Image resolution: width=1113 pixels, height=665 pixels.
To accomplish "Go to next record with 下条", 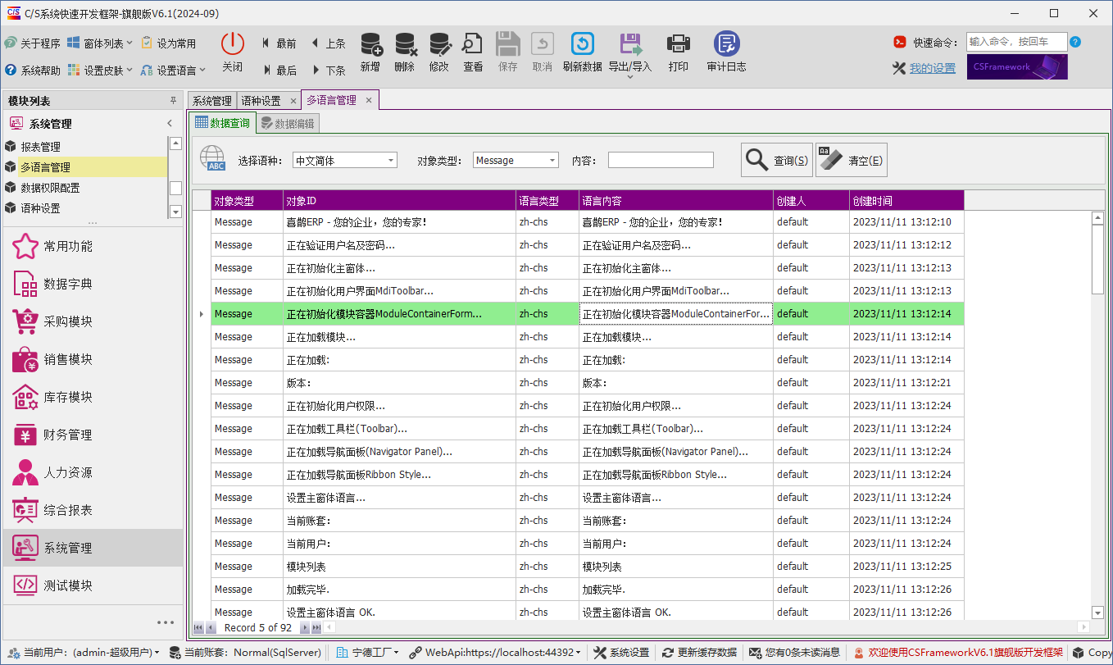I will coord(328,71).
